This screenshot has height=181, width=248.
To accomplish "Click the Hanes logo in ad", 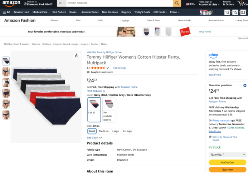I will (x=185, y=31).
